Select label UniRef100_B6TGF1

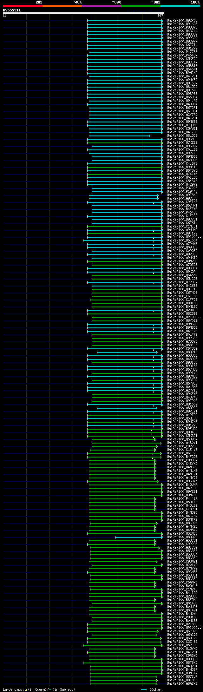coord(182,108)
